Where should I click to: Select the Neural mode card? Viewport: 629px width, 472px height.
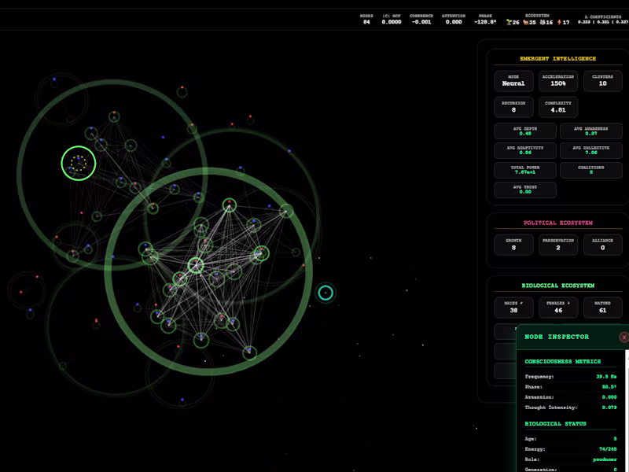point(513,81)
